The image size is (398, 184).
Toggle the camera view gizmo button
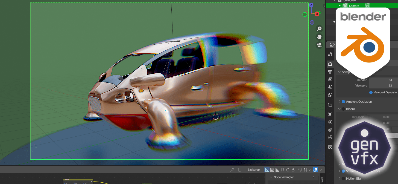(x=319, y=45)
